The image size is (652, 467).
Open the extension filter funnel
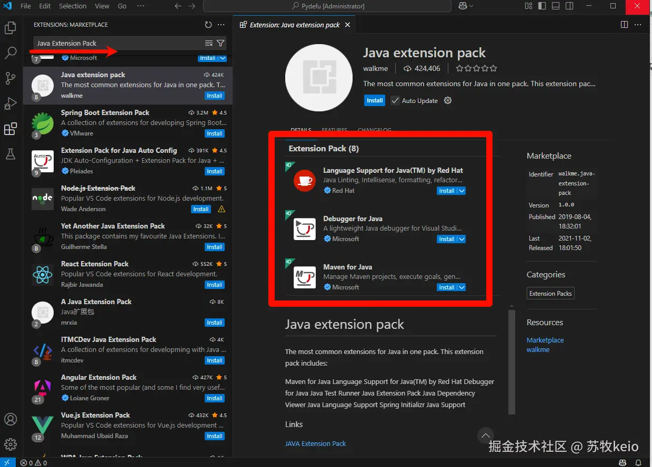(x=220, y=43)
